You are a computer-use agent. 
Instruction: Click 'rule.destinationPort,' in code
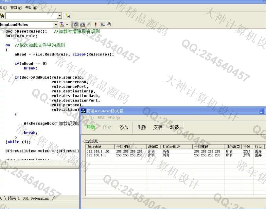click(76, 100)
